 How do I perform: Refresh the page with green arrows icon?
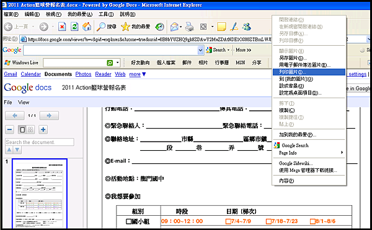click(74, 27)
